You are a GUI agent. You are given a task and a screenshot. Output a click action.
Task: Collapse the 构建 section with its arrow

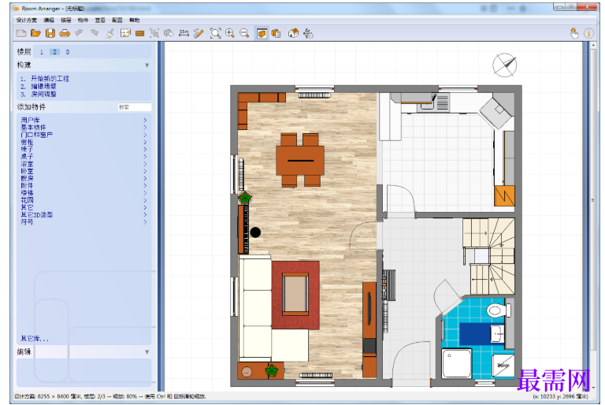(147, 65)
